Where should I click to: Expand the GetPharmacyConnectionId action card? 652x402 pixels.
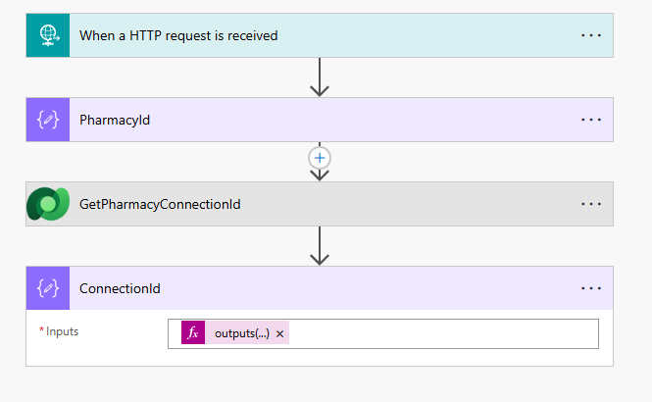tap(320, 204)
